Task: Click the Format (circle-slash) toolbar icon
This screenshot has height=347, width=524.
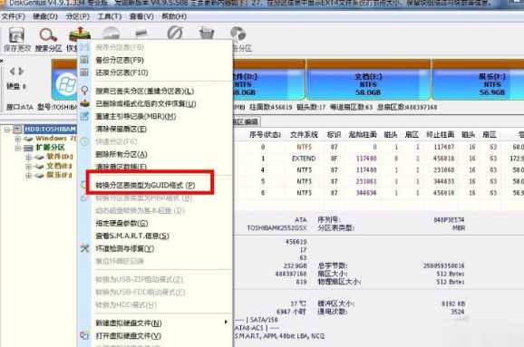Action: coord(175,33)
